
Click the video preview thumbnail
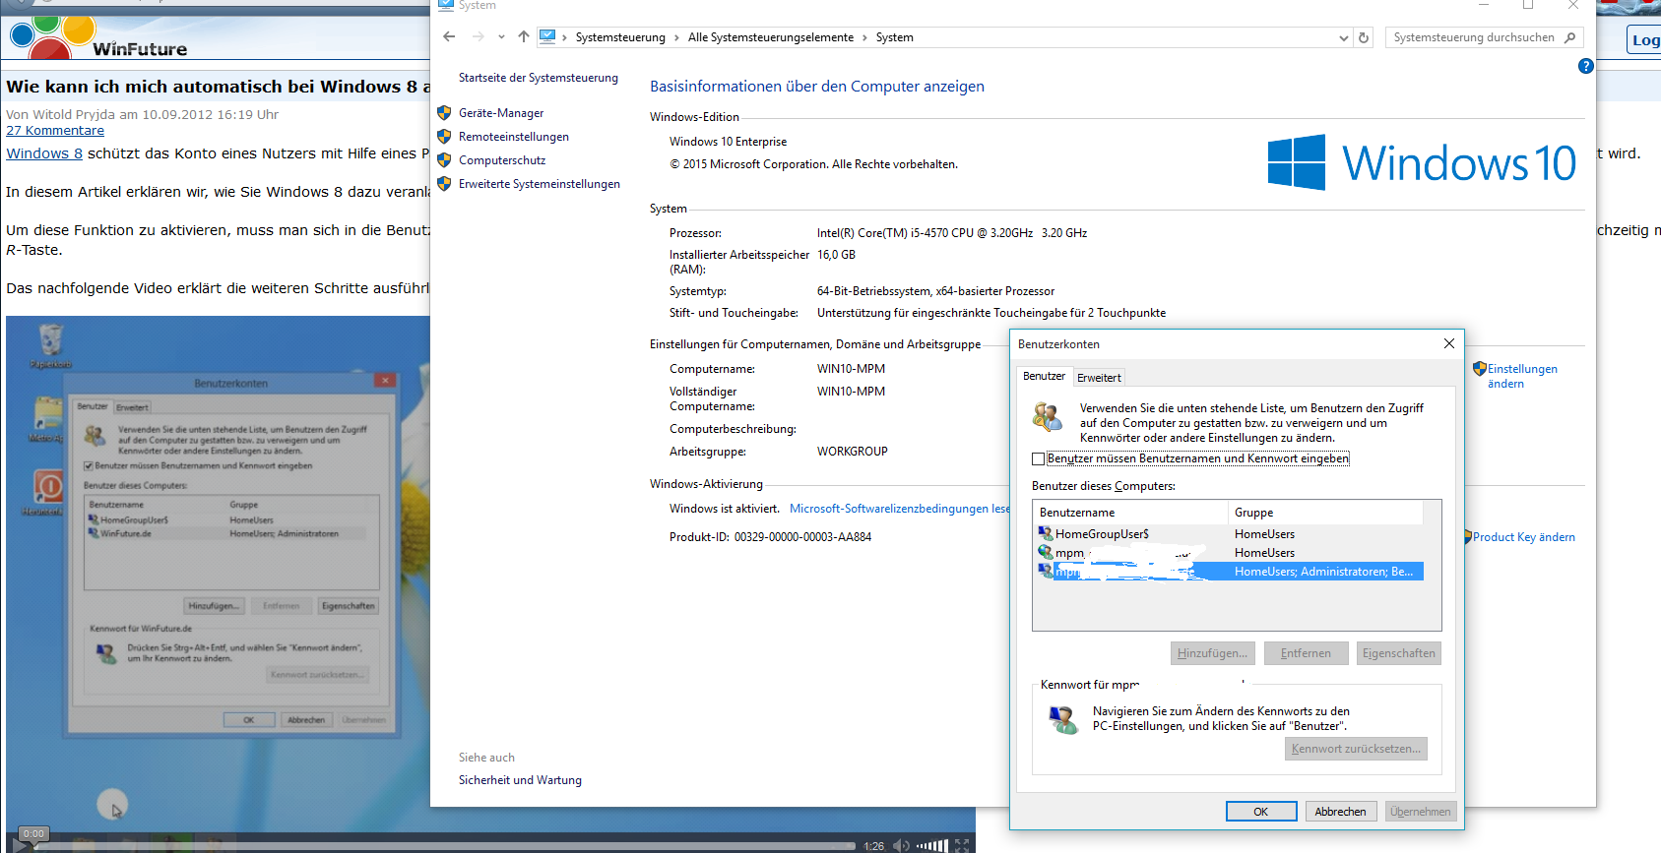219,576
